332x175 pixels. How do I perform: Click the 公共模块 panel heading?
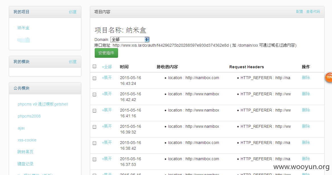(x=21, y=88)
